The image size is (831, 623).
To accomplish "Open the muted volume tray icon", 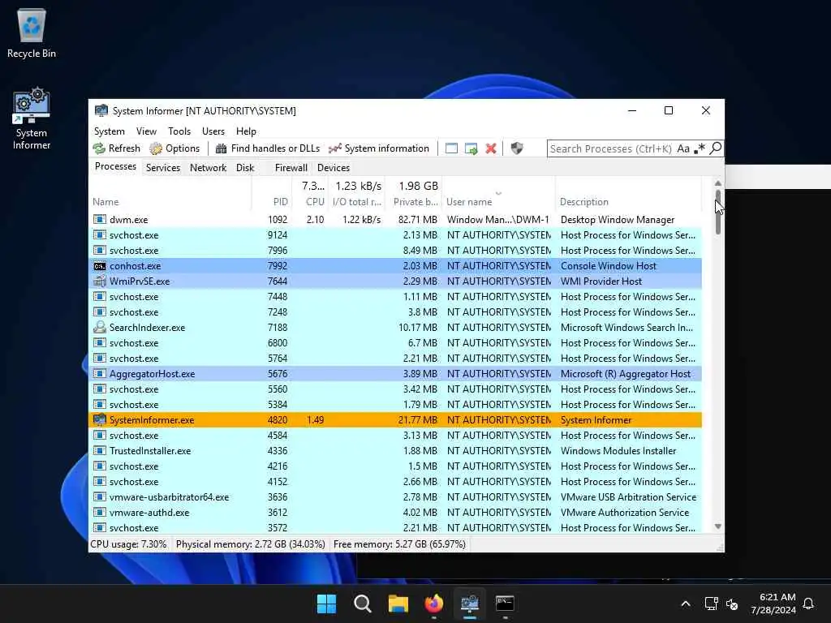I will click(x=732, y=604).
